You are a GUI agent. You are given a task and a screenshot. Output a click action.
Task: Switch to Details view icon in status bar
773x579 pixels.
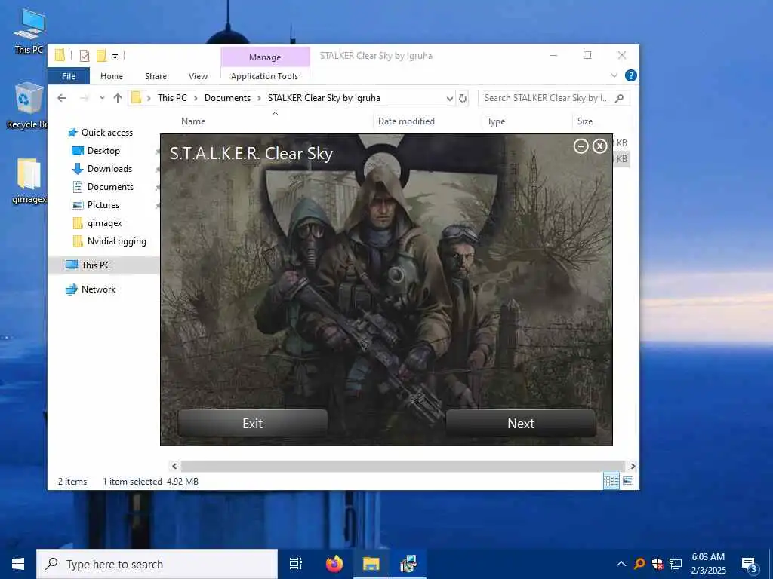pyautogui.click(x=611, y=481)
